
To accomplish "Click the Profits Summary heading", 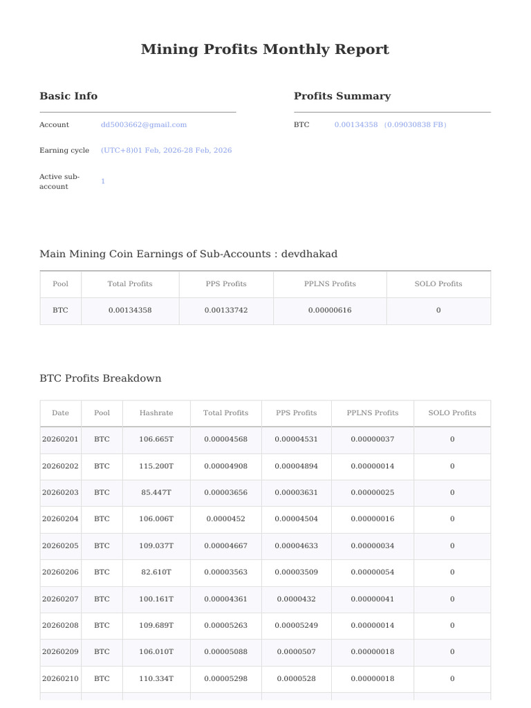I will [342, 95].
